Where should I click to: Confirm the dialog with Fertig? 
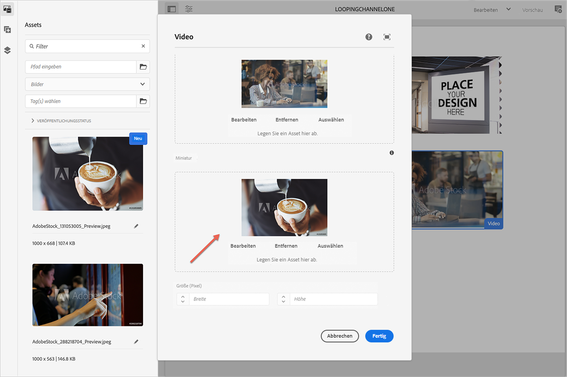pos(379,336)
